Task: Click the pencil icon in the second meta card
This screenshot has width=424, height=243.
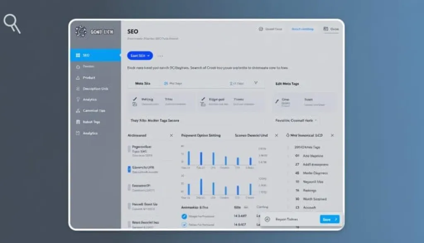Action: 203,99
